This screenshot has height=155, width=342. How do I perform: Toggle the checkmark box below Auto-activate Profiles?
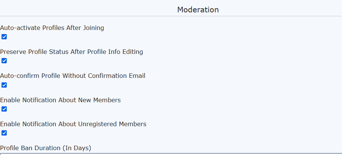[x=4, y=37]
